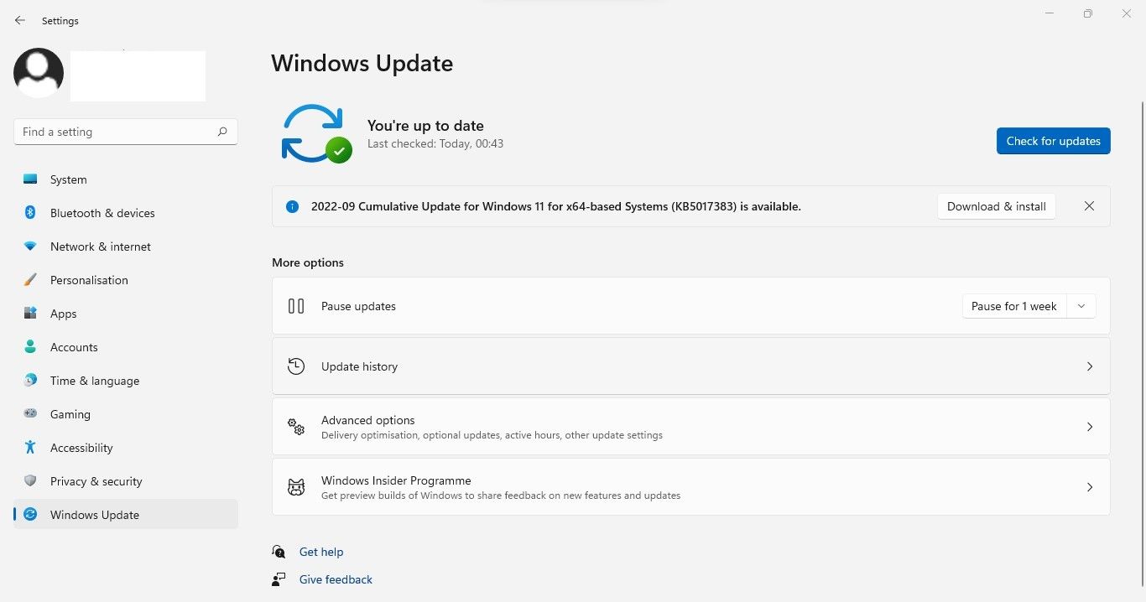This screenshot has width=1146, height=602.
Task: Open Apps settings category
Action: click(126, 314)
